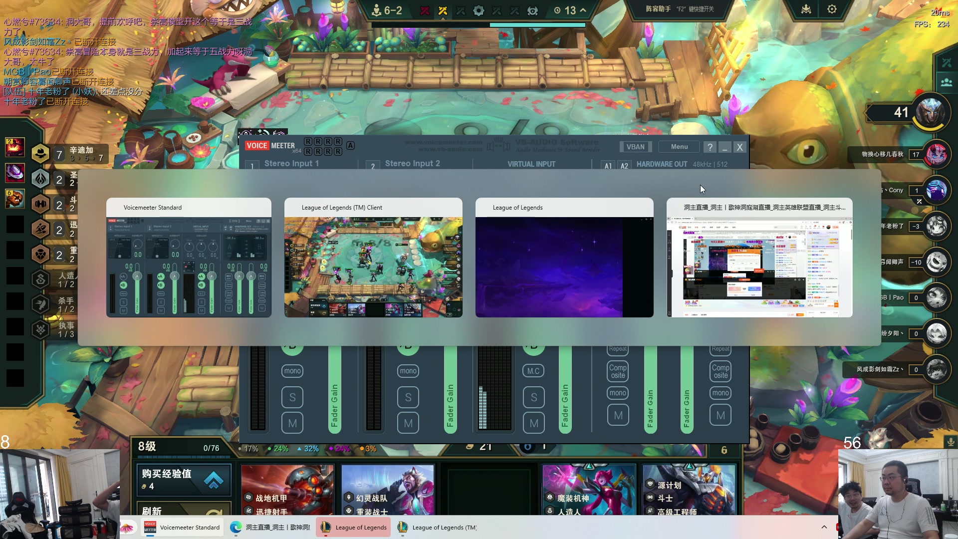
Task: Toggle M.C on the Virtual Input strip
Action: [534, 371]
